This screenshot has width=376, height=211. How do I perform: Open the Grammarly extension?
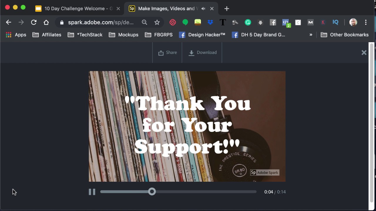point(248,22)
